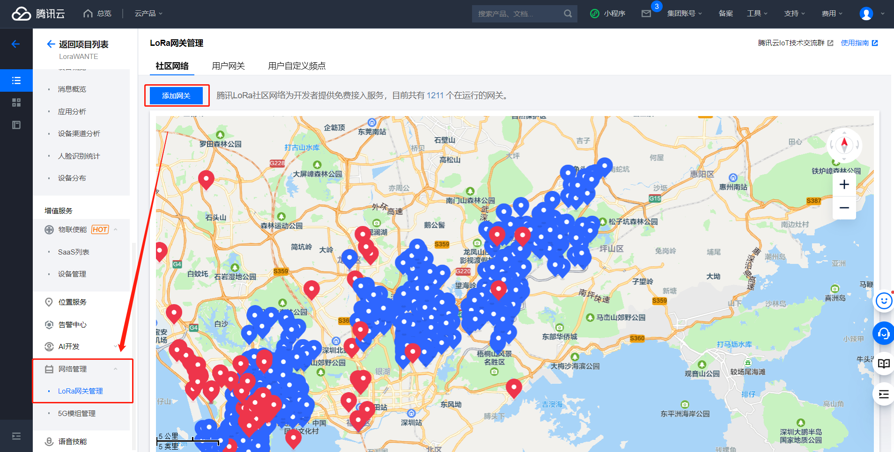Open the smiley feedback floating button
The height and width of the screenshot is (452, 894).
tap(884, 301)
